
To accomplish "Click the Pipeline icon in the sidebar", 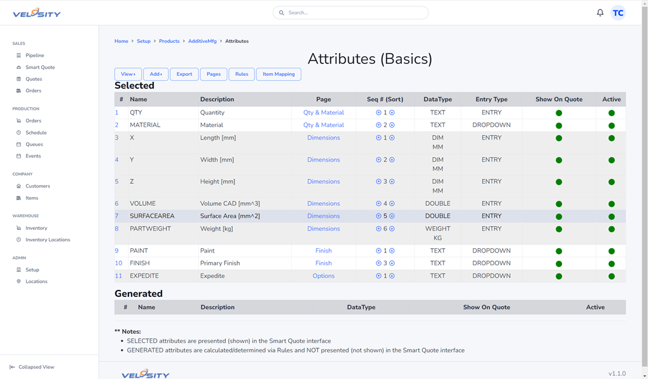I will [x=19, y=56].
